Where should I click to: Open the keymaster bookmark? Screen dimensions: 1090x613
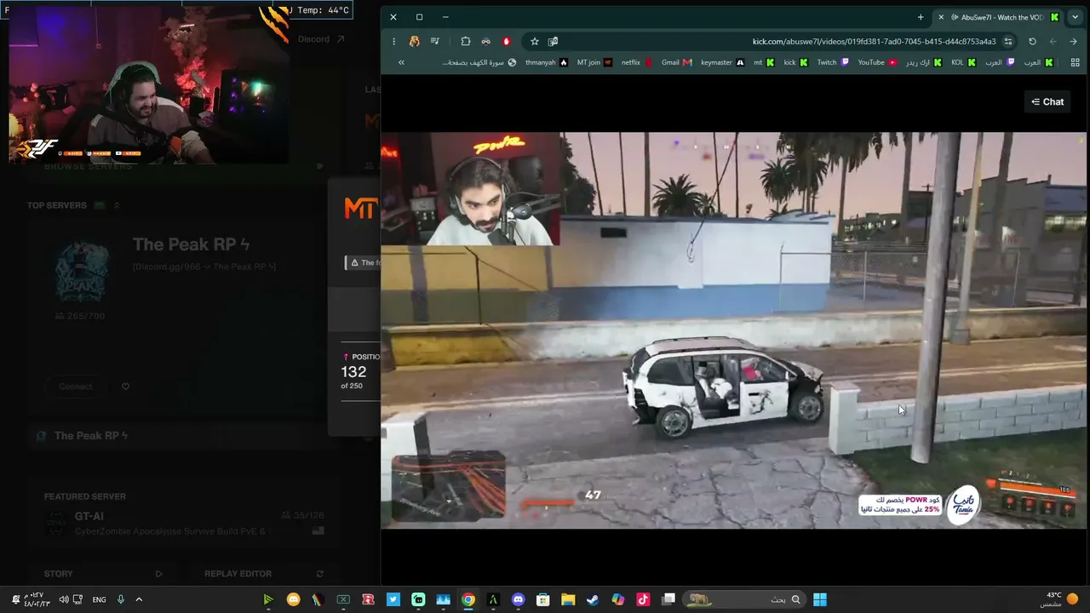(722, 62)
